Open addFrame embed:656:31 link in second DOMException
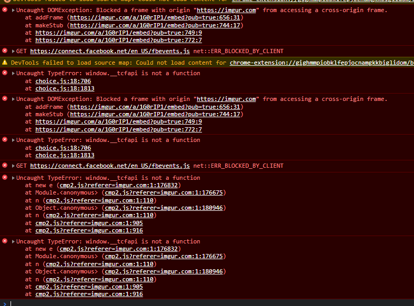This screenshot has width=414, height=306. (x=155, y=107)
